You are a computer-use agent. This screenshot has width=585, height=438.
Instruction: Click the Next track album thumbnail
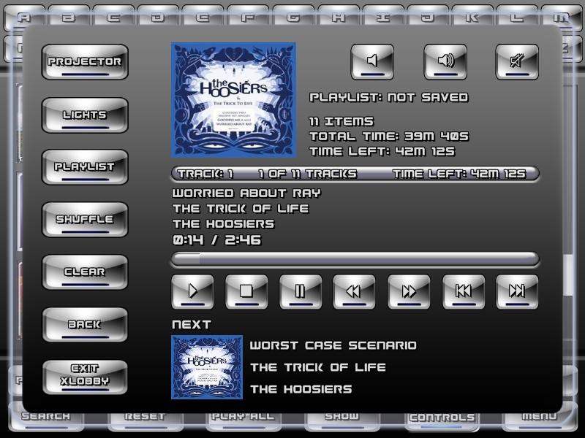(x=207, y=367)
